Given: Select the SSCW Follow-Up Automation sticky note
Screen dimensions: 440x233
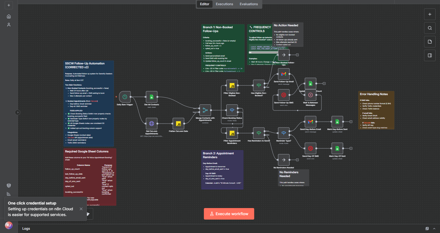Looking at the screenshot, I should [x=89, y=104].
